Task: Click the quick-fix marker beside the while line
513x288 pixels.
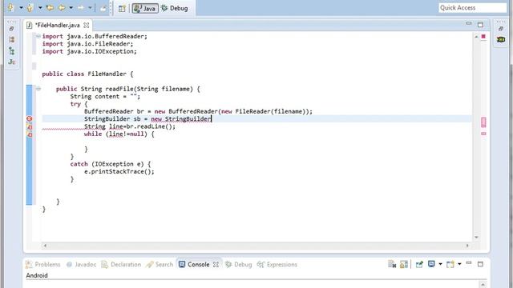Action: point(29,134)
